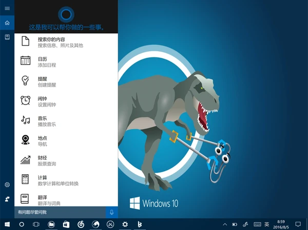The width and height of the screenshot is (308, 230).
Task: Click the dictionary icon for 翻译
Action: coord(25,199)
